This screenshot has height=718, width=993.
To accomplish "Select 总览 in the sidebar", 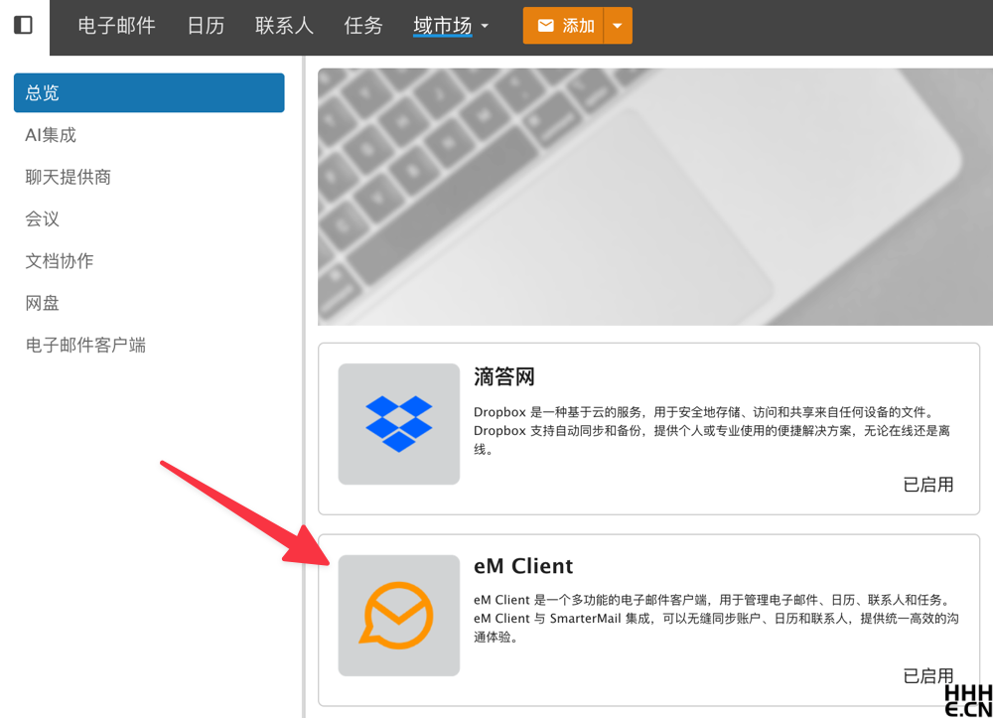I will pyautogui.click(x=149, y=92).
